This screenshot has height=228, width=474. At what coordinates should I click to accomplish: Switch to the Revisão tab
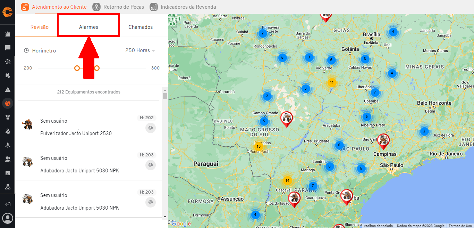pyautogui.click(x=40, y=27)
